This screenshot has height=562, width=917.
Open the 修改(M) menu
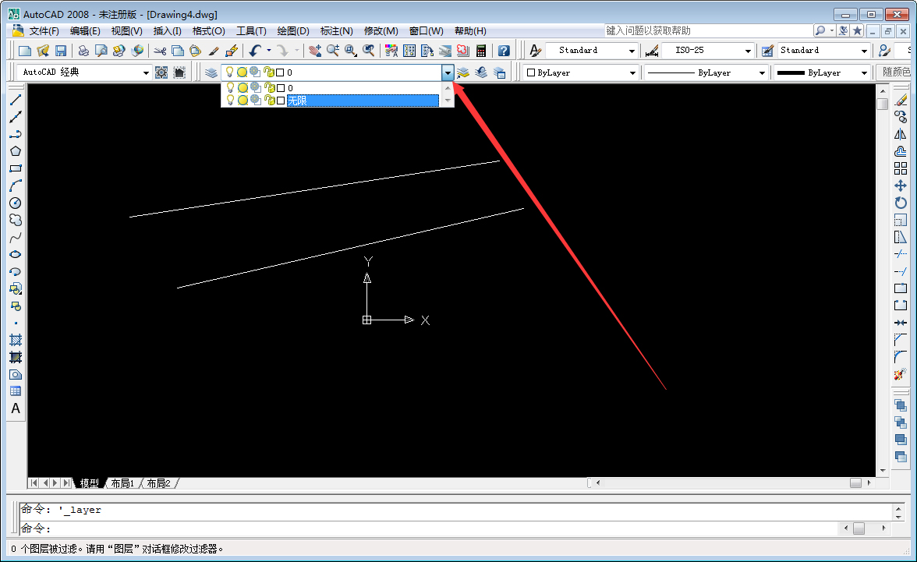[x=381, y=30]
